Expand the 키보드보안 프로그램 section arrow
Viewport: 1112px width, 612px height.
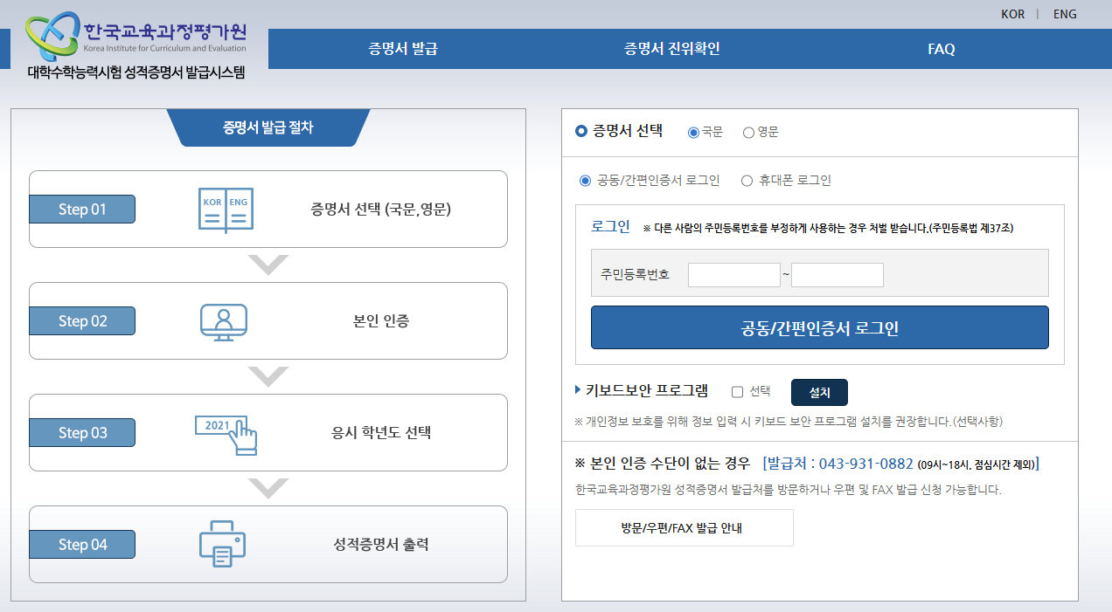577,392
